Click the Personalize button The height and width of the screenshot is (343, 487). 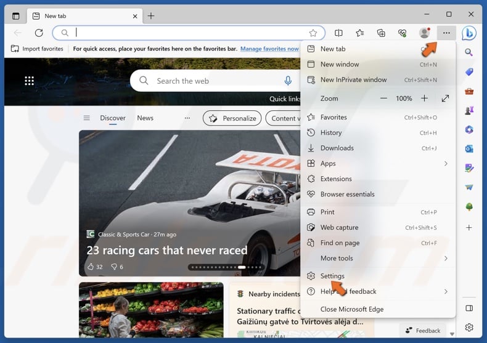[232, 118]
